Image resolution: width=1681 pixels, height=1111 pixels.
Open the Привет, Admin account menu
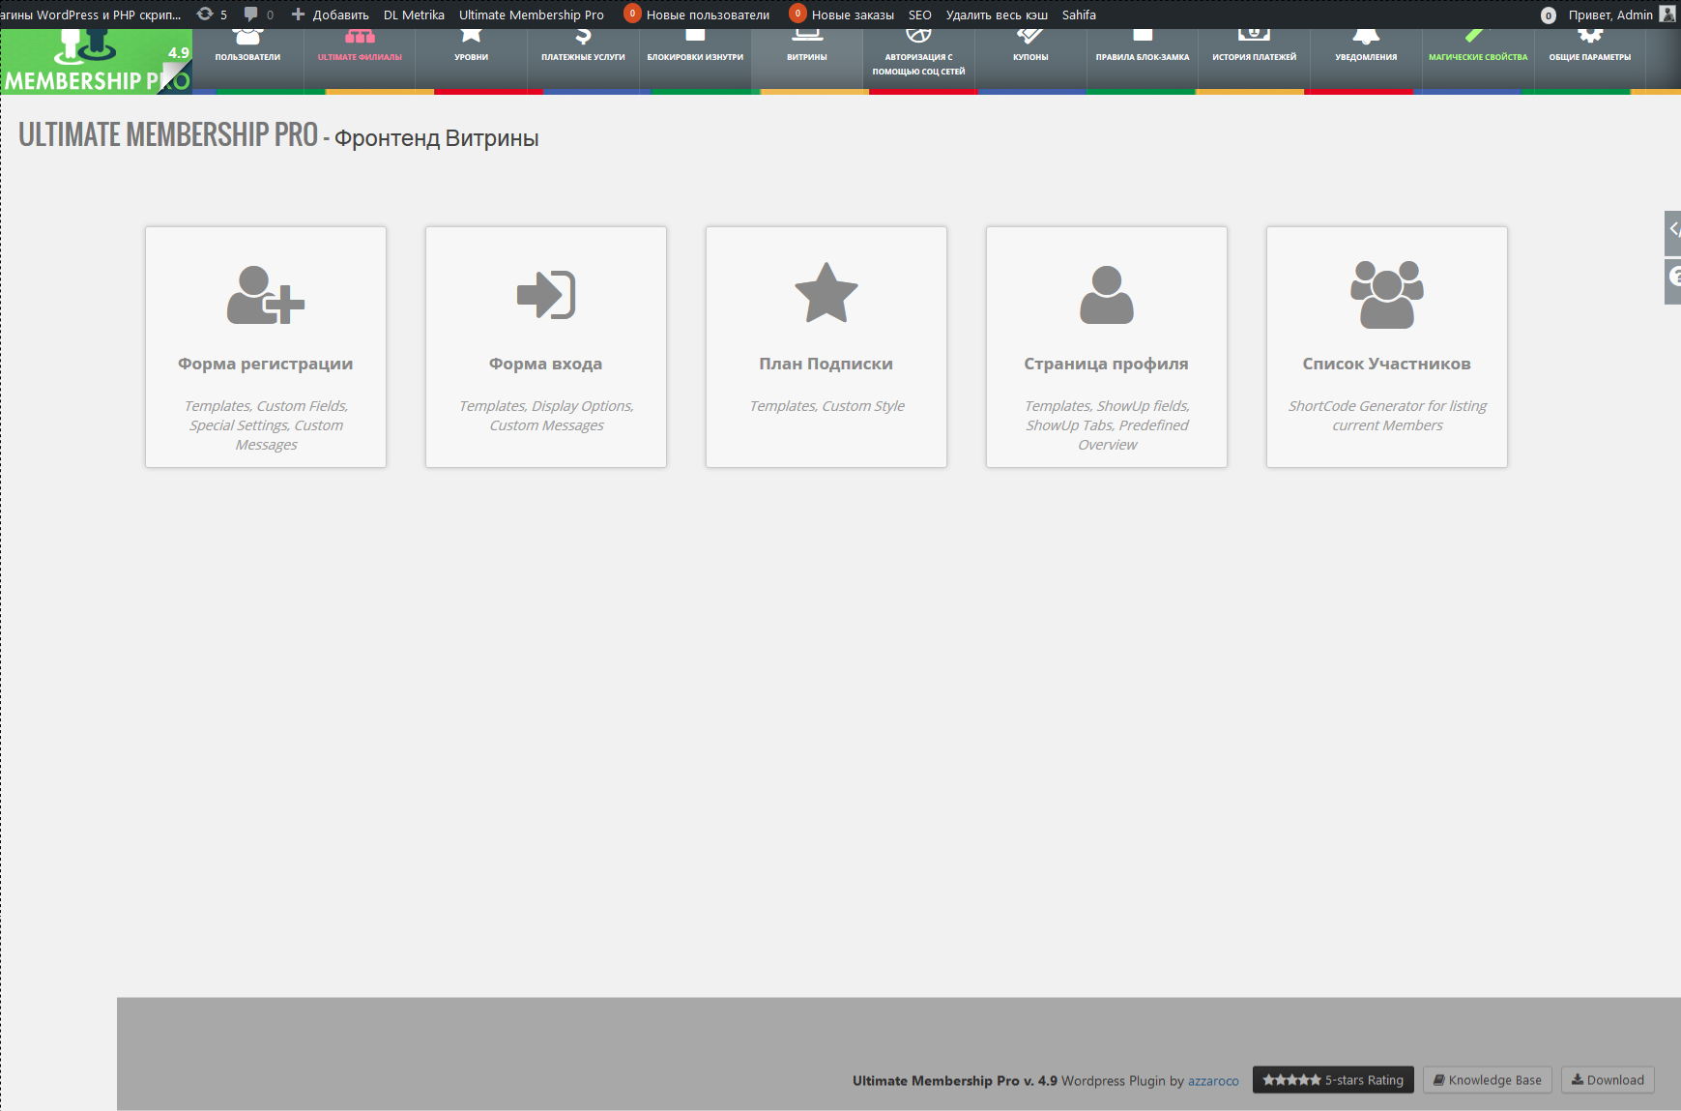[x=1609, y=15]
